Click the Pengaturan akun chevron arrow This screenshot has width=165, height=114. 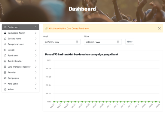click(36, 44)
